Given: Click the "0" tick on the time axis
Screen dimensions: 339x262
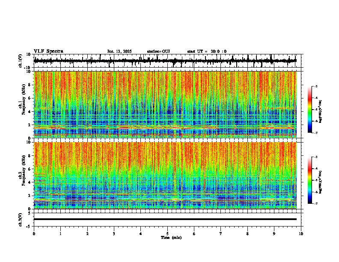Looking at the screenshot, I should [34, 234].
